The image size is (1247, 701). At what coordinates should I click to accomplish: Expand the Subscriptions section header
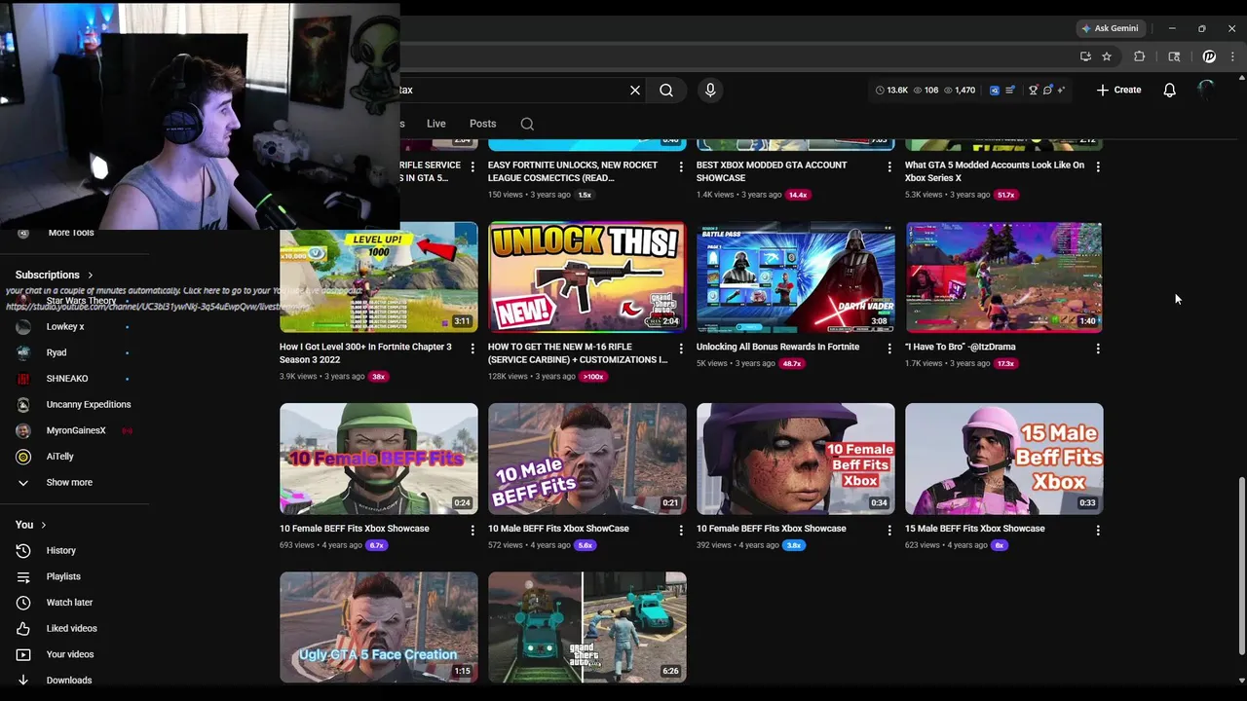pos(55,275)
